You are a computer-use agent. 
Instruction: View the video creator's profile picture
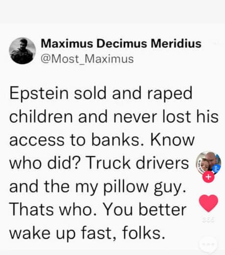[x=208, y=163]
